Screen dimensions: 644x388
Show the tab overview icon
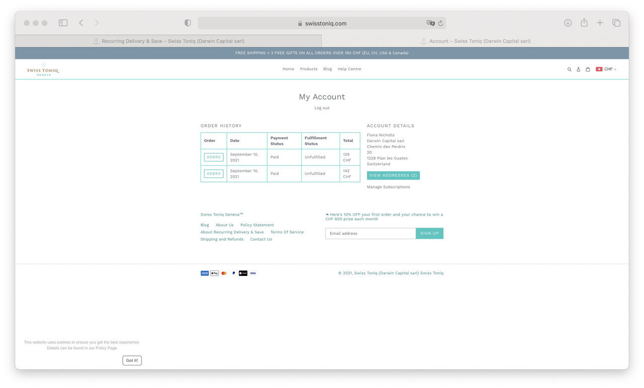pos(616,23)
